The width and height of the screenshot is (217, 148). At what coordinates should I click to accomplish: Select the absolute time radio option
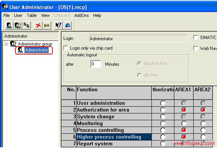point(139,63)
